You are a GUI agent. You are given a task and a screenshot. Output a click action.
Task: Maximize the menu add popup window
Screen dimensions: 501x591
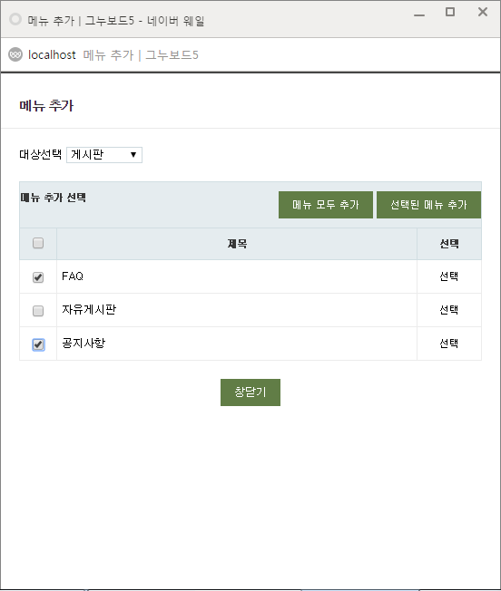pos(450,12)
